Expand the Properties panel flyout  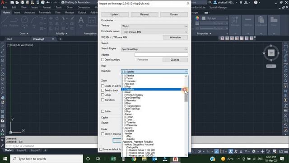204,34
